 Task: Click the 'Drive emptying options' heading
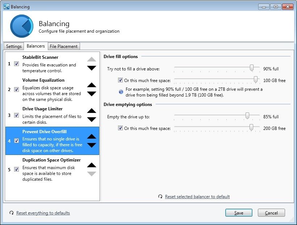[127, 105]
